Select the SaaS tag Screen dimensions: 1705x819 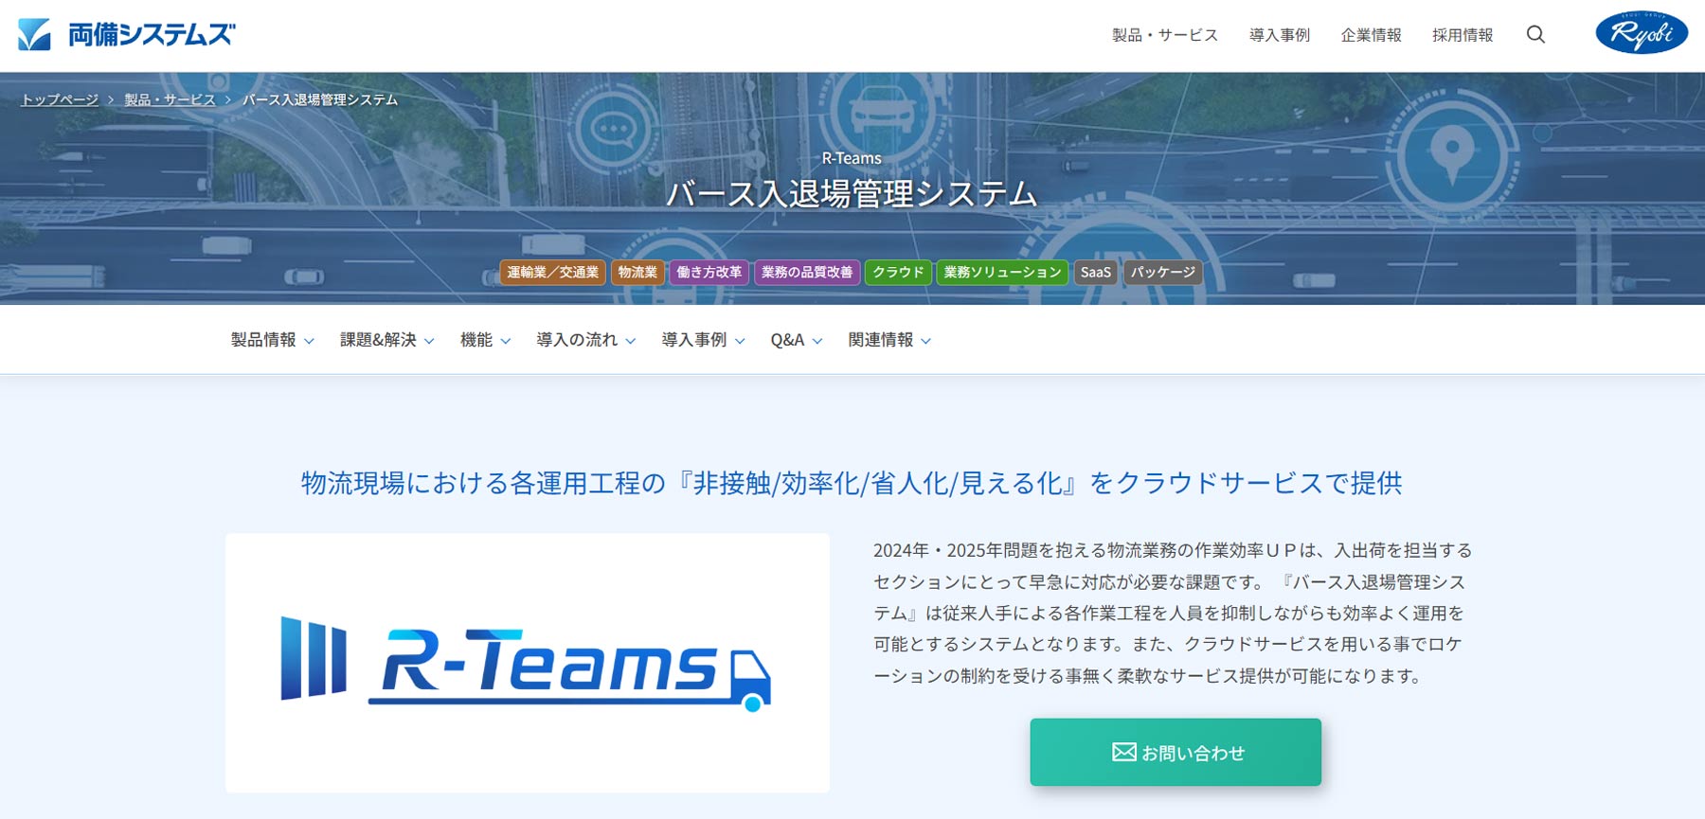pyautogui.click(x=1096, y=273)
